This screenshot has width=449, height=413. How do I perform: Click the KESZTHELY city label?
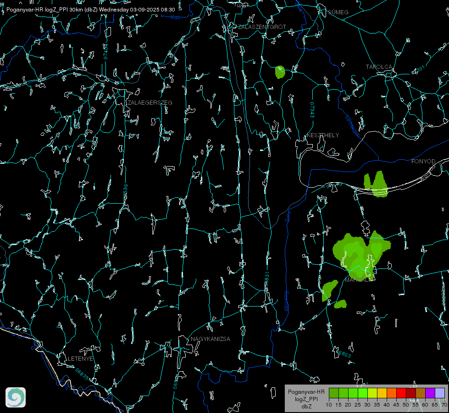(323, 135)
